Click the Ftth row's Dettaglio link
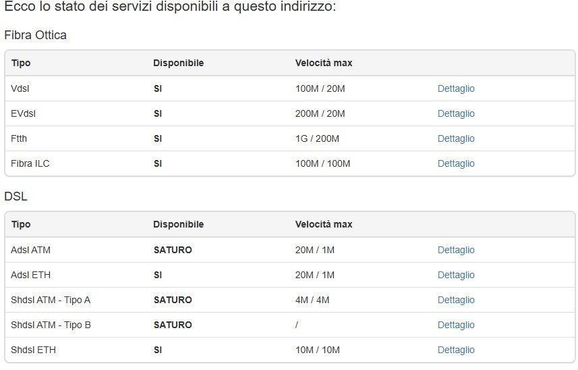The image size is (578, 370). click(x=456, y=138)
